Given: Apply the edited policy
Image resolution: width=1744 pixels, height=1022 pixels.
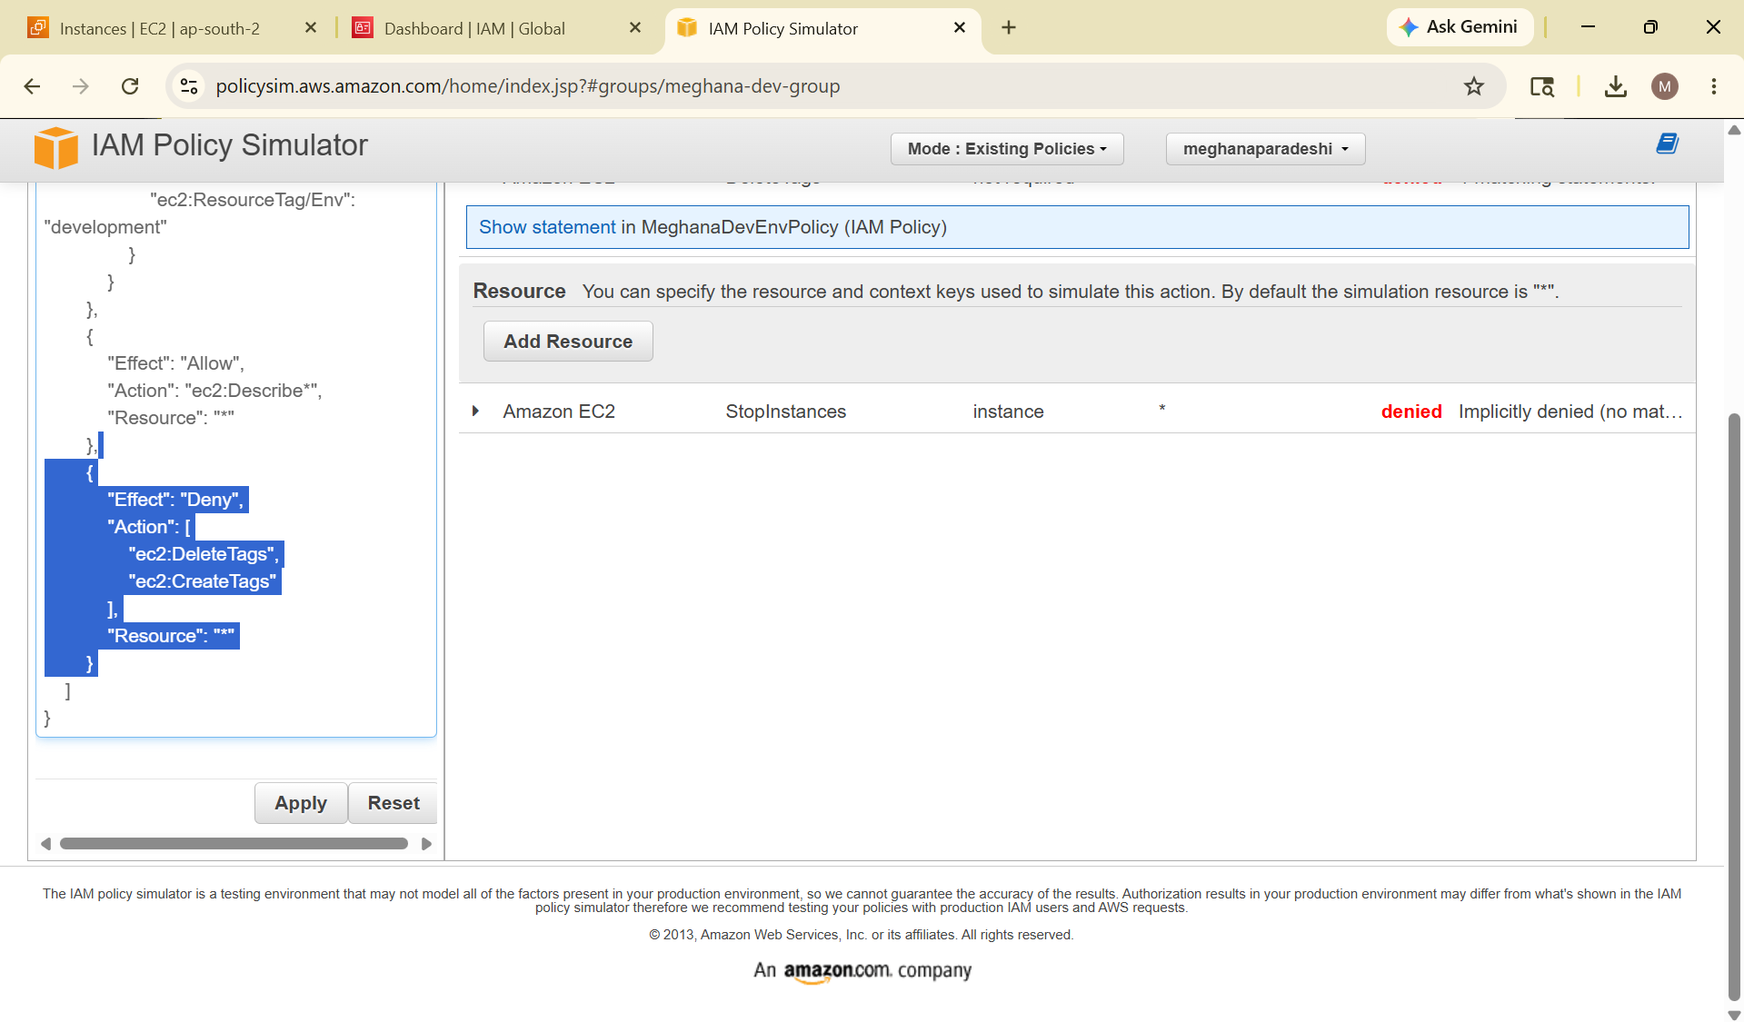Looking at the screenshot, I should coord(301,803).
